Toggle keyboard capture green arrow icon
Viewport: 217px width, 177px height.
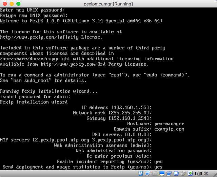point(190,174)
